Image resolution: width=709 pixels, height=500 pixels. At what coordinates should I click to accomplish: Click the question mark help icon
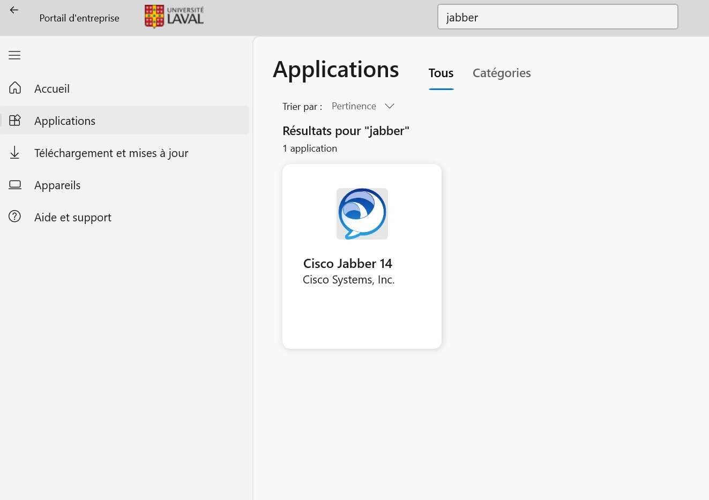15,217
